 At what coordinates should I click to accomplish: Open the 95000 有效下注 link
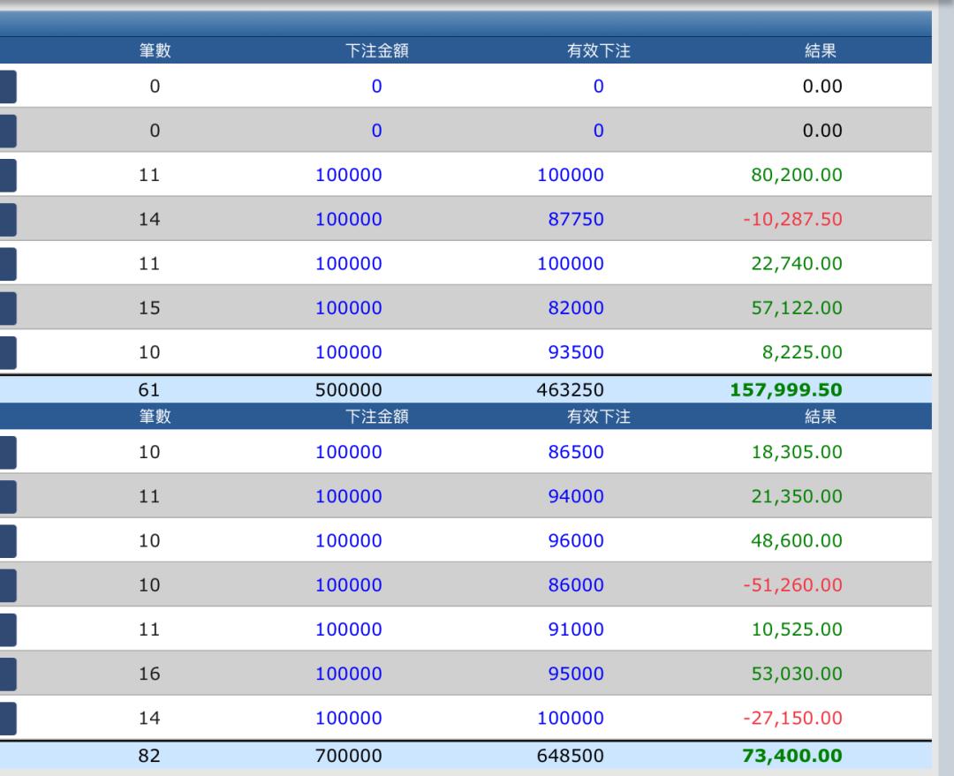pyautogui.click(x=576, y=674)
